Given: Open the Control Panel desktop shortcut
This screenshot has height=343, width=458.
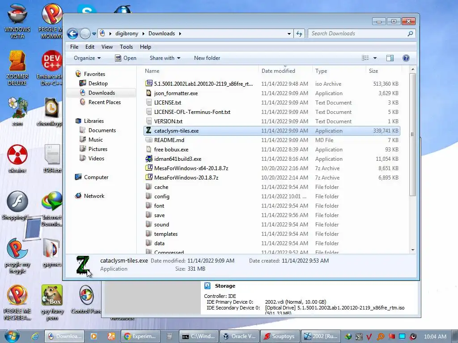Looking at the screenshot, I should 86,300.
